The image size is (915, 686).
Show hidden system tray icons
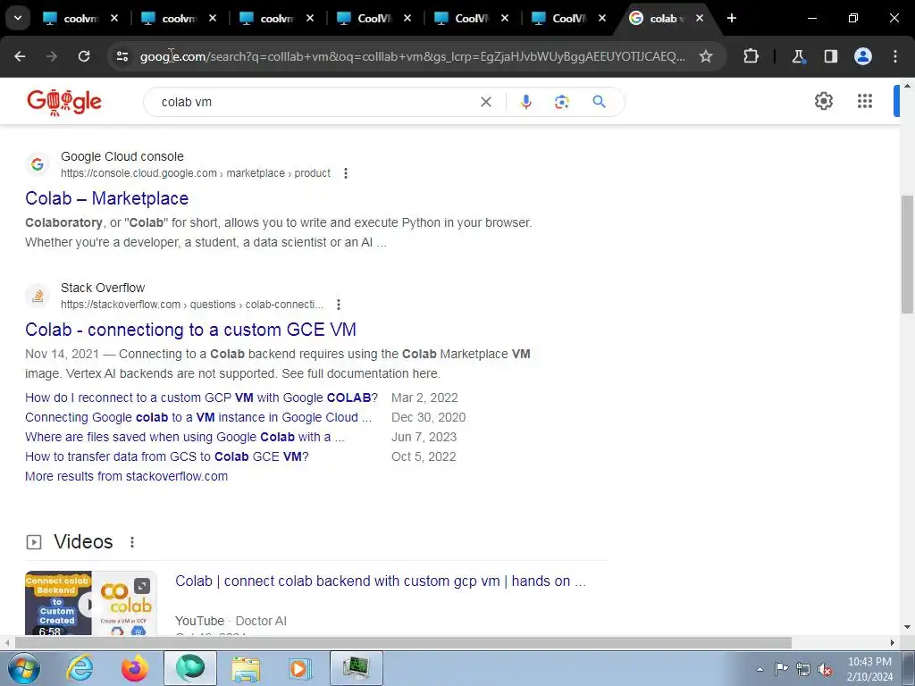(760, 669)
